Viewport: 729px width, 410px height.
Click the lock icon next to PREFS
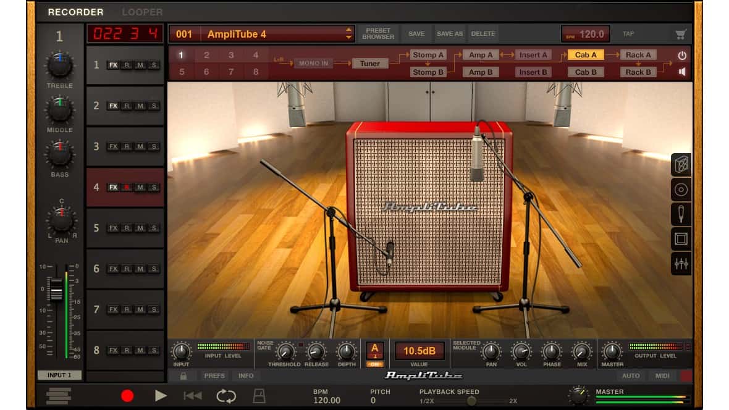pyautogui.click(x=183, y=375)
